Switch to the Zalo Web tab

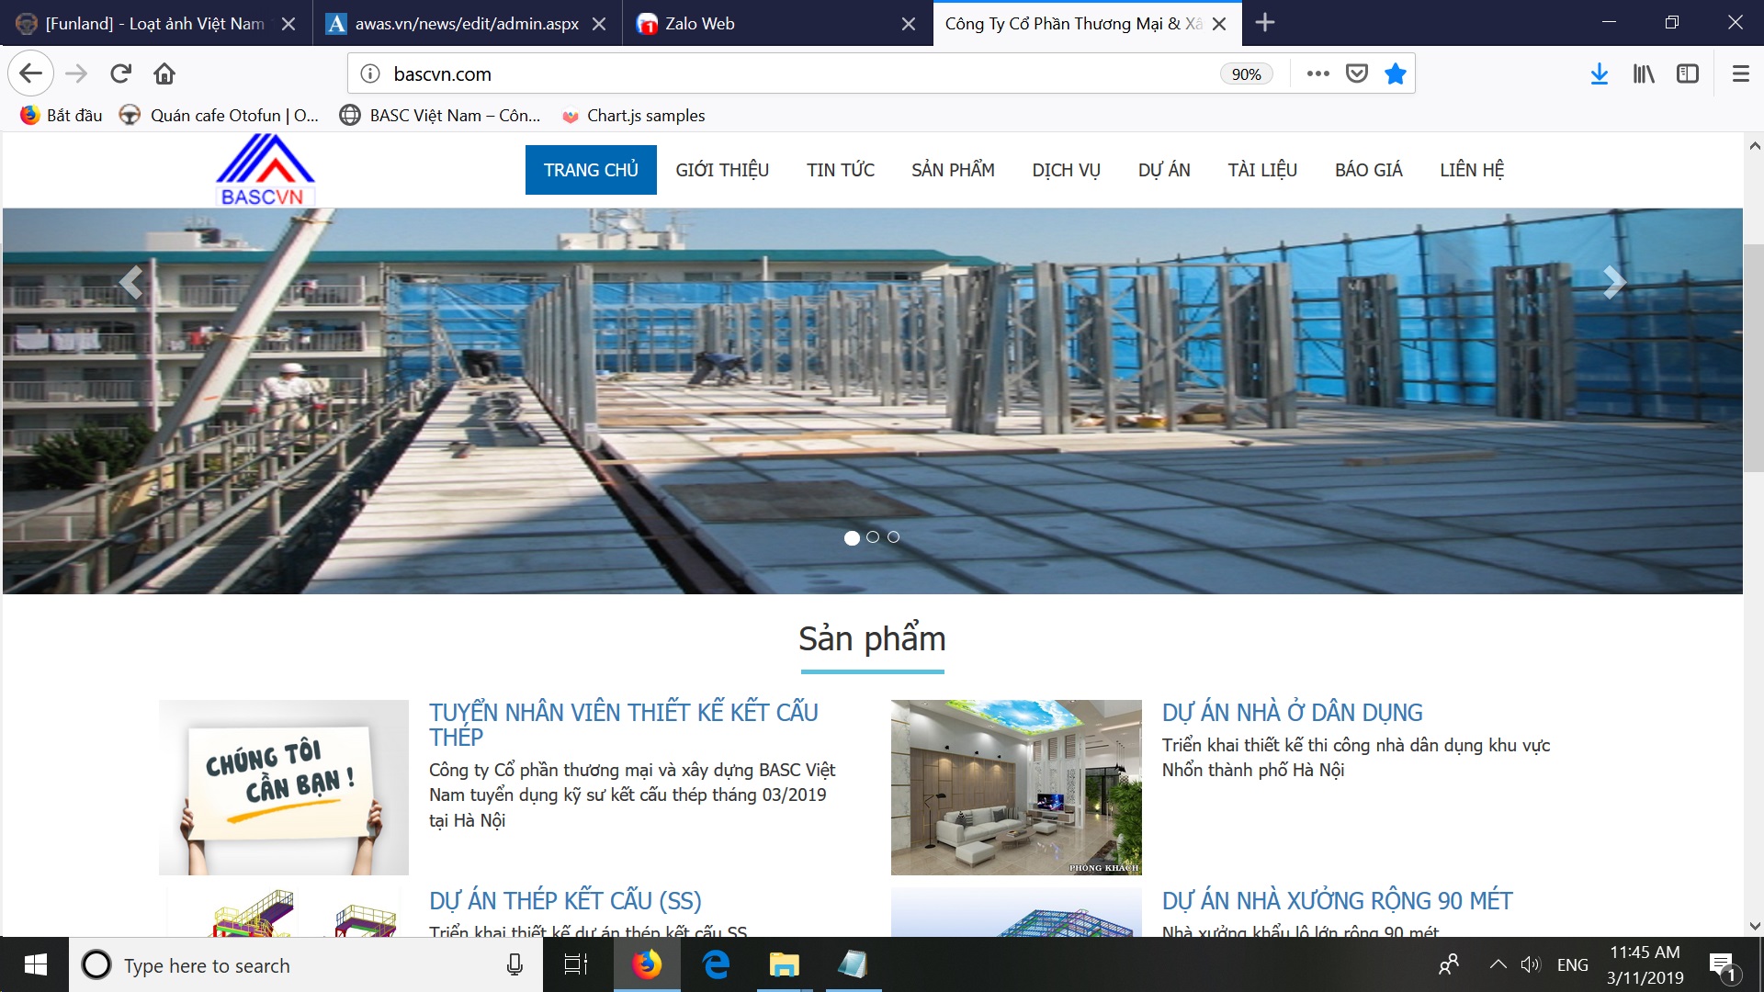pos(698,24)
